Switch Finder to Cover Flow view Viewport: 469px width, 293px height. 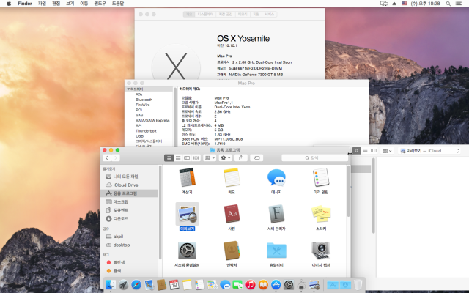pyautogui.click(x=196, y=158)
